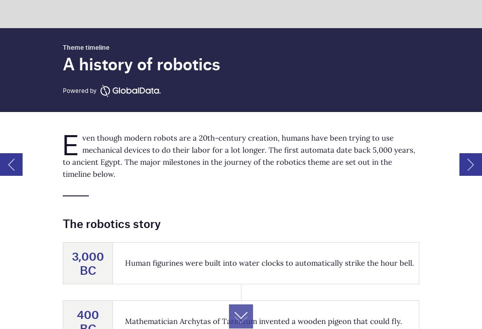Screen dimensions: 482x329
Task: Click the 'A history of robotics' title
Action: (141, 64)
